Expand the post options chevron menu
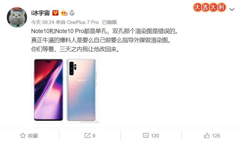Viewport: 242px width, 142px height. tap(232, 10)
